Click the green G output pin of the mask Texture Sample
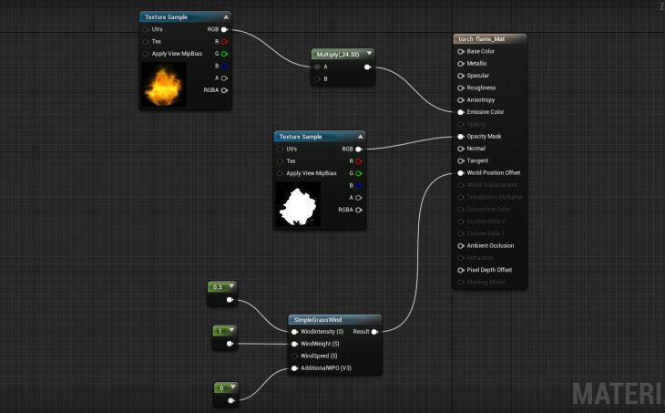This screenshot has height=413, width=665. coord(359,173)
